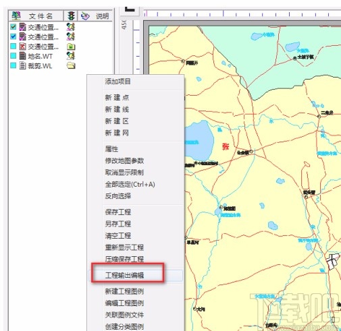Image resolution: width=341 pixels, height=331 pixels.
Task: Click file type icon of 地名.WT
Action: click(x=22, y=56)
